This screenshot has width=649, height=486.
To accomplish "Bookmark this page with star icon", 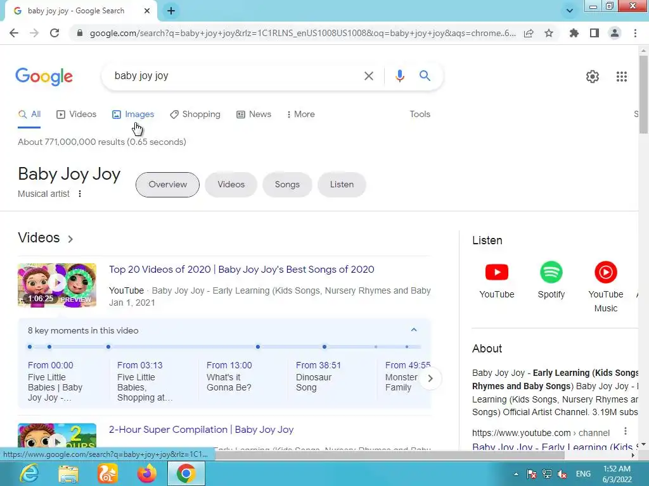I will pos(549,33).
